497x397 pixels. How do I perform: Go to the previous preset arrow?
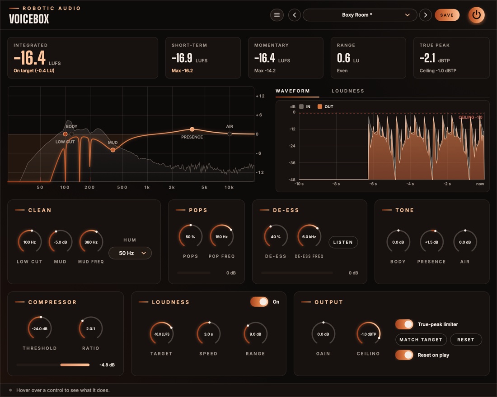click(x=295, y=15)
